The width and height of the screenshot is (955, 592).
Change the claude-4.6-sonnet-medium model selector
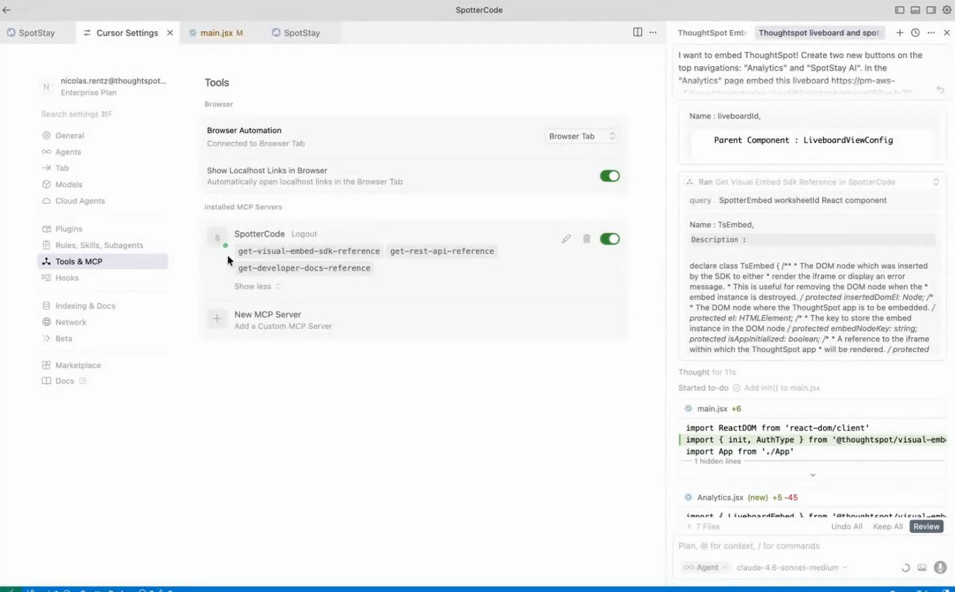point(791,568)
